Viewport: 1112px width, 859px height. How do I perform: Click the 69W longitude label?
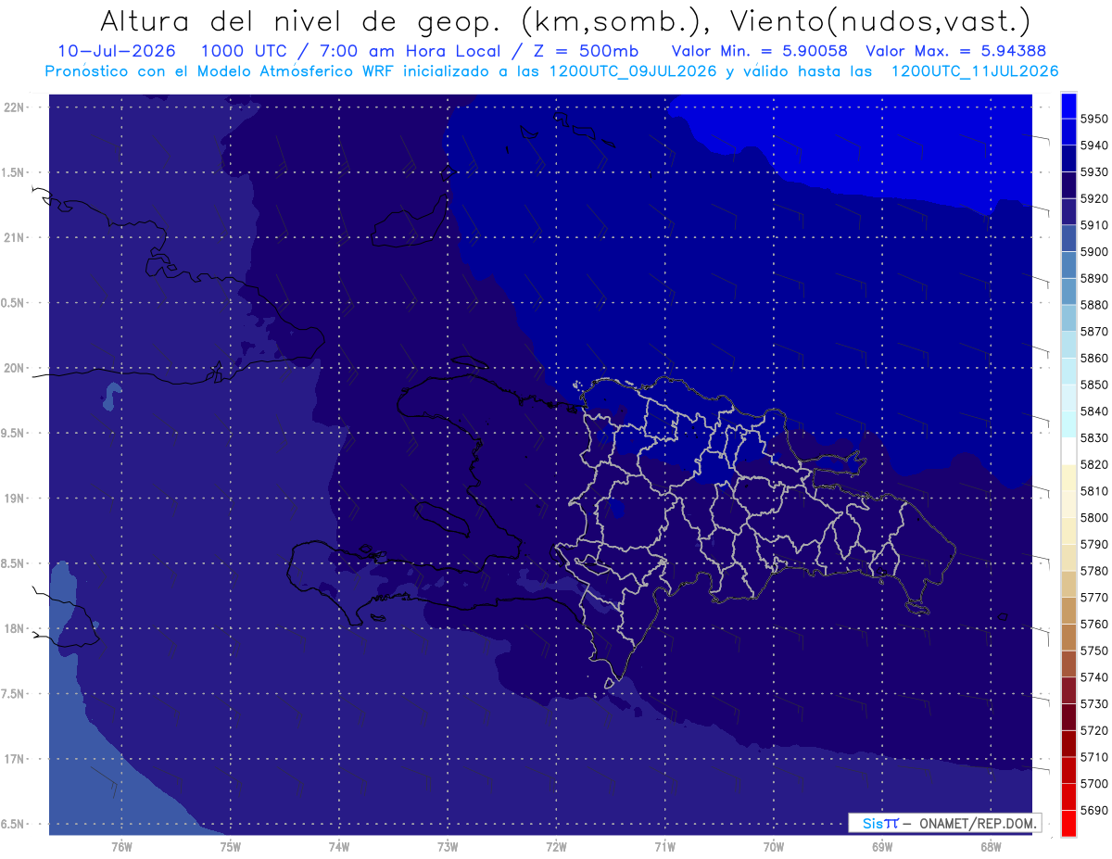pyautogui.click(x=882, y=846)
